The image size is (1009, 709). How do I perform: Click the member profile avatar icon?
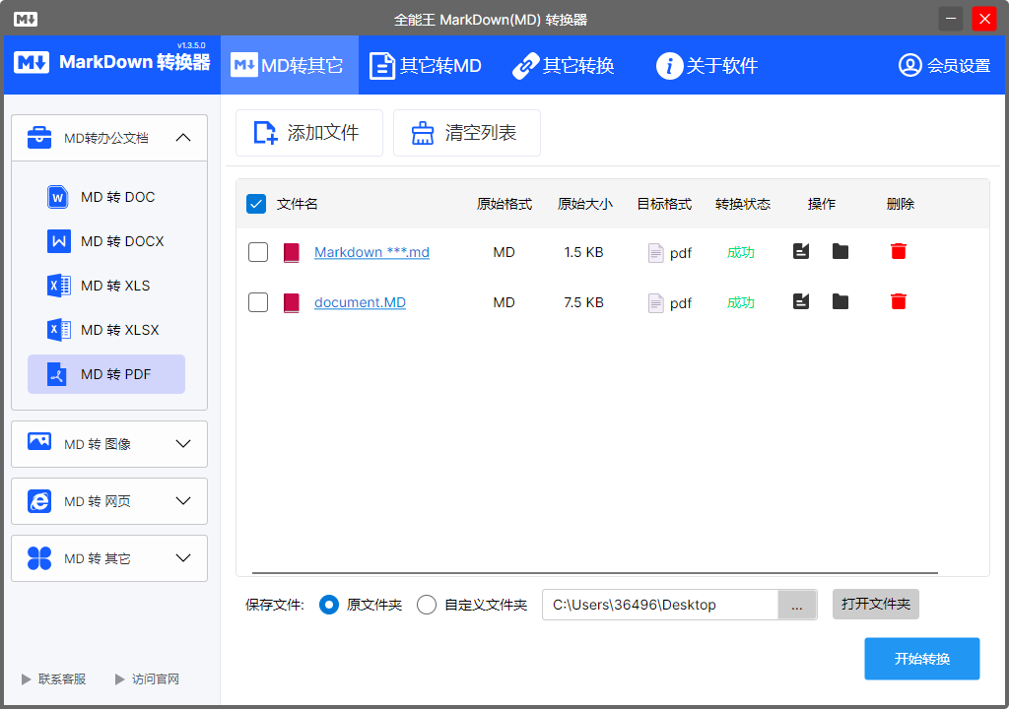tap(909, 65)
